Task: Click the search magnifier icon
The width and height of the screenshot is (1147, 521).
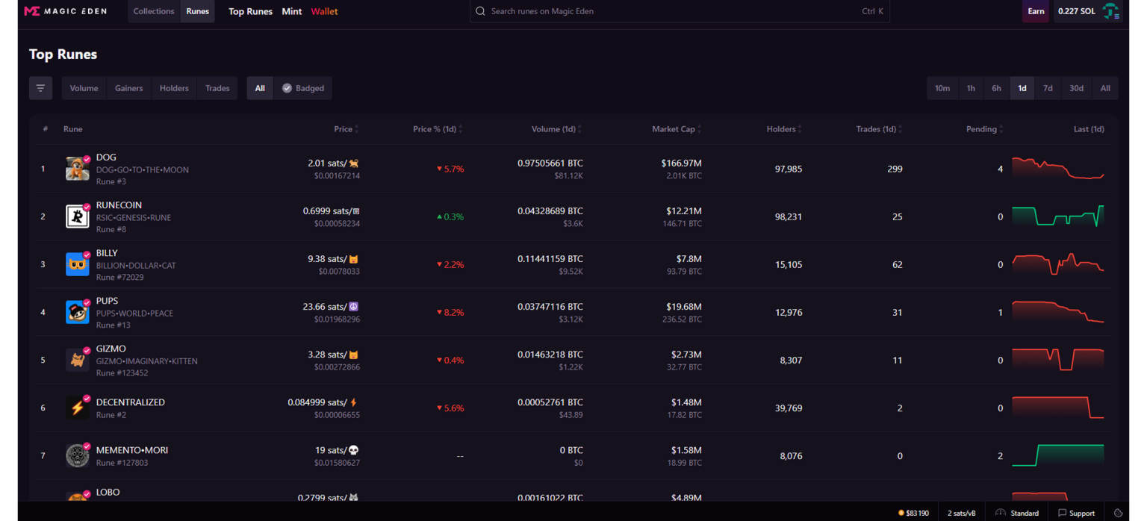Action: click(x=480, y=11)
